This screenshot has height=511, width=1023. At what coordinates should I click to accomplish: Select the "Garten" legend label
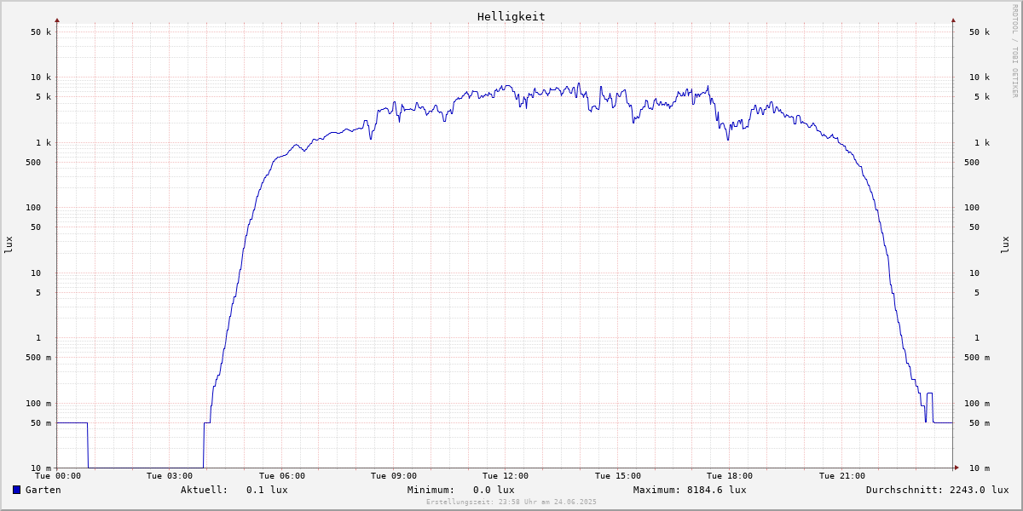coord(43,490)
